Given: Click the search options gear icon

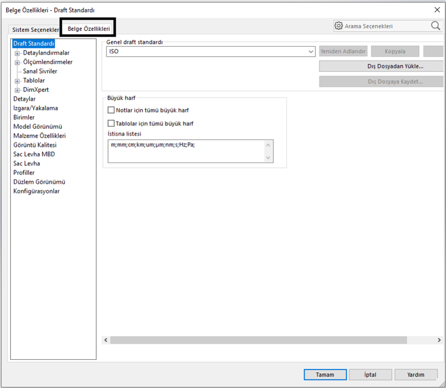Looking at the screenshot, I should pos(339,26).
